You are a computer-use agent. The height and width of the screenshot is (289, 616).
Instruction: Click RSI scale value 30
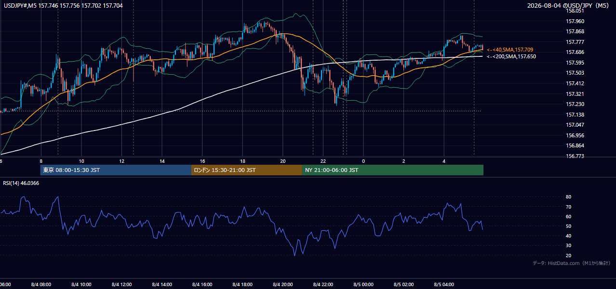(569, 245)
